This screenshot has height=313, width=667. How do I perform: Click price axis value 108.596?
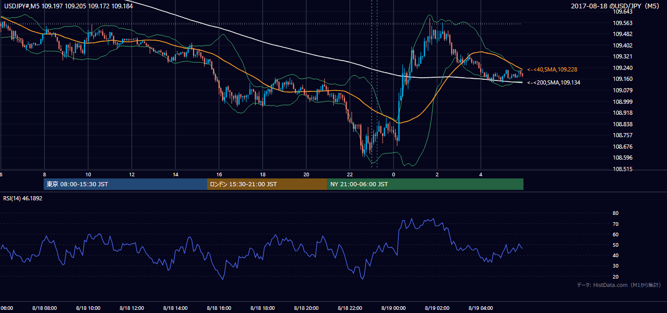(623, 158)
